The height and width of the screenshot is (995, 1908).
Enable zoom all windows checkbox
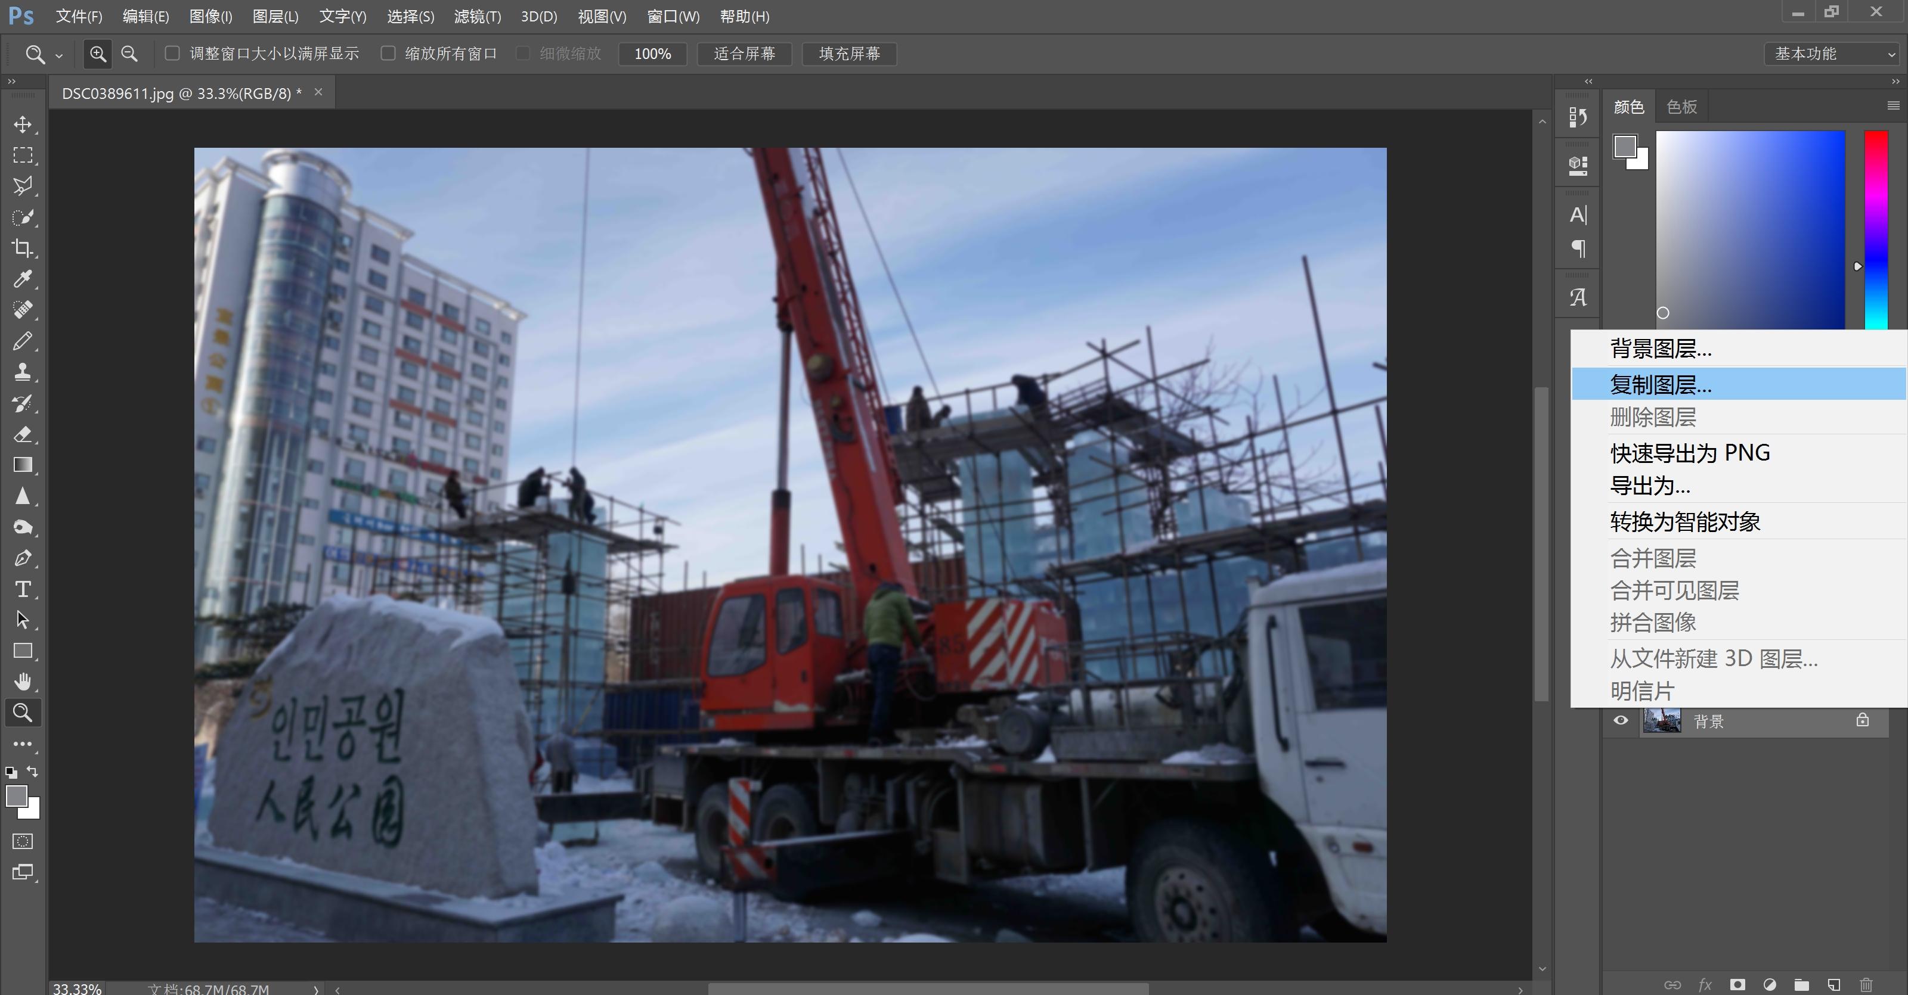tap(388, 53)
